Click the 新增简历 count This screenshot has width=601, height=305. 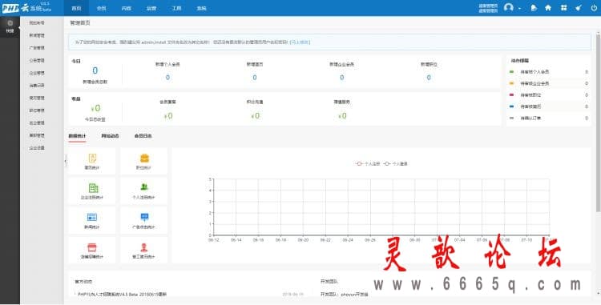point(255,78)
